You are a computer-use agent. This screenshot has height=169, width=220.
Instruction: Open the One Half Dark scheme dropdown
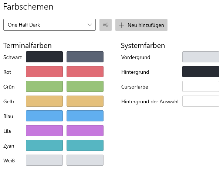click(50, 25)
